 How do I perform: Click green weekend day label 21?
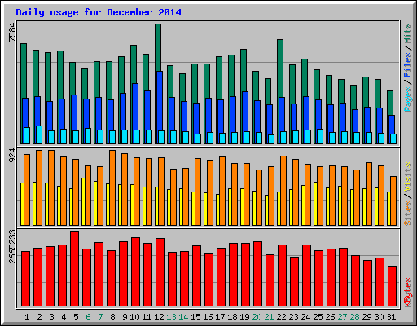point(269,317)
